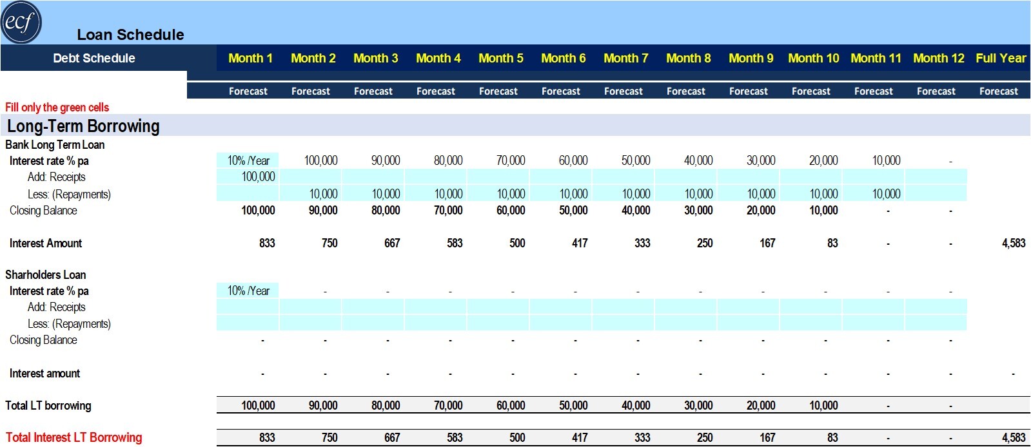Select Total Interest Full Year 4,583
1031x447 pixels.
(x=1014, y=438)
